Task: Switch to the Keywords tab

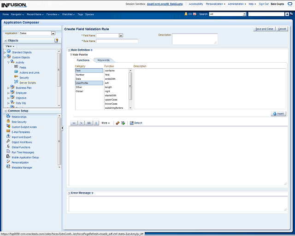Action: pyautogui.click(x=103, y=60)
